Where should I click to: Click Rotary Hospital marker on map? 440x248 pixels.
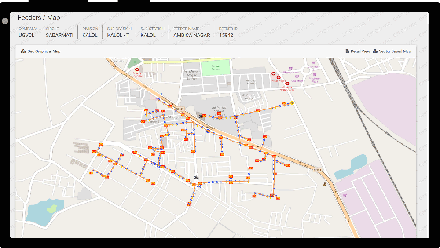pyautogui.click(x=137, y=69)
